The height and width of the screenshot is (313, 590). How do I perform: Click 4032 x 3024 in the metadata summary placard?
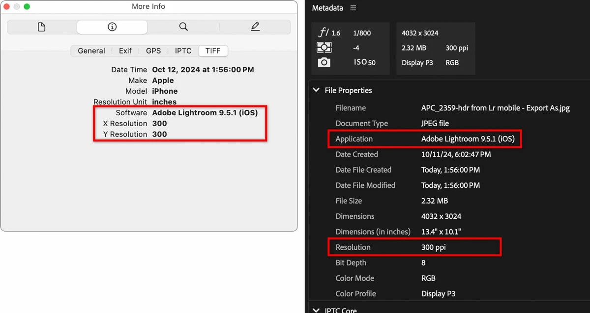point(420,33)
